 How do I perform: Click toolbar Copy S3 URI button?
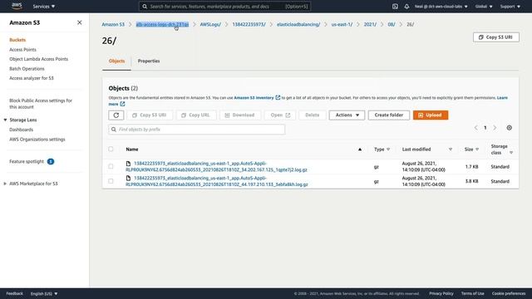click(x=150, y=115)
